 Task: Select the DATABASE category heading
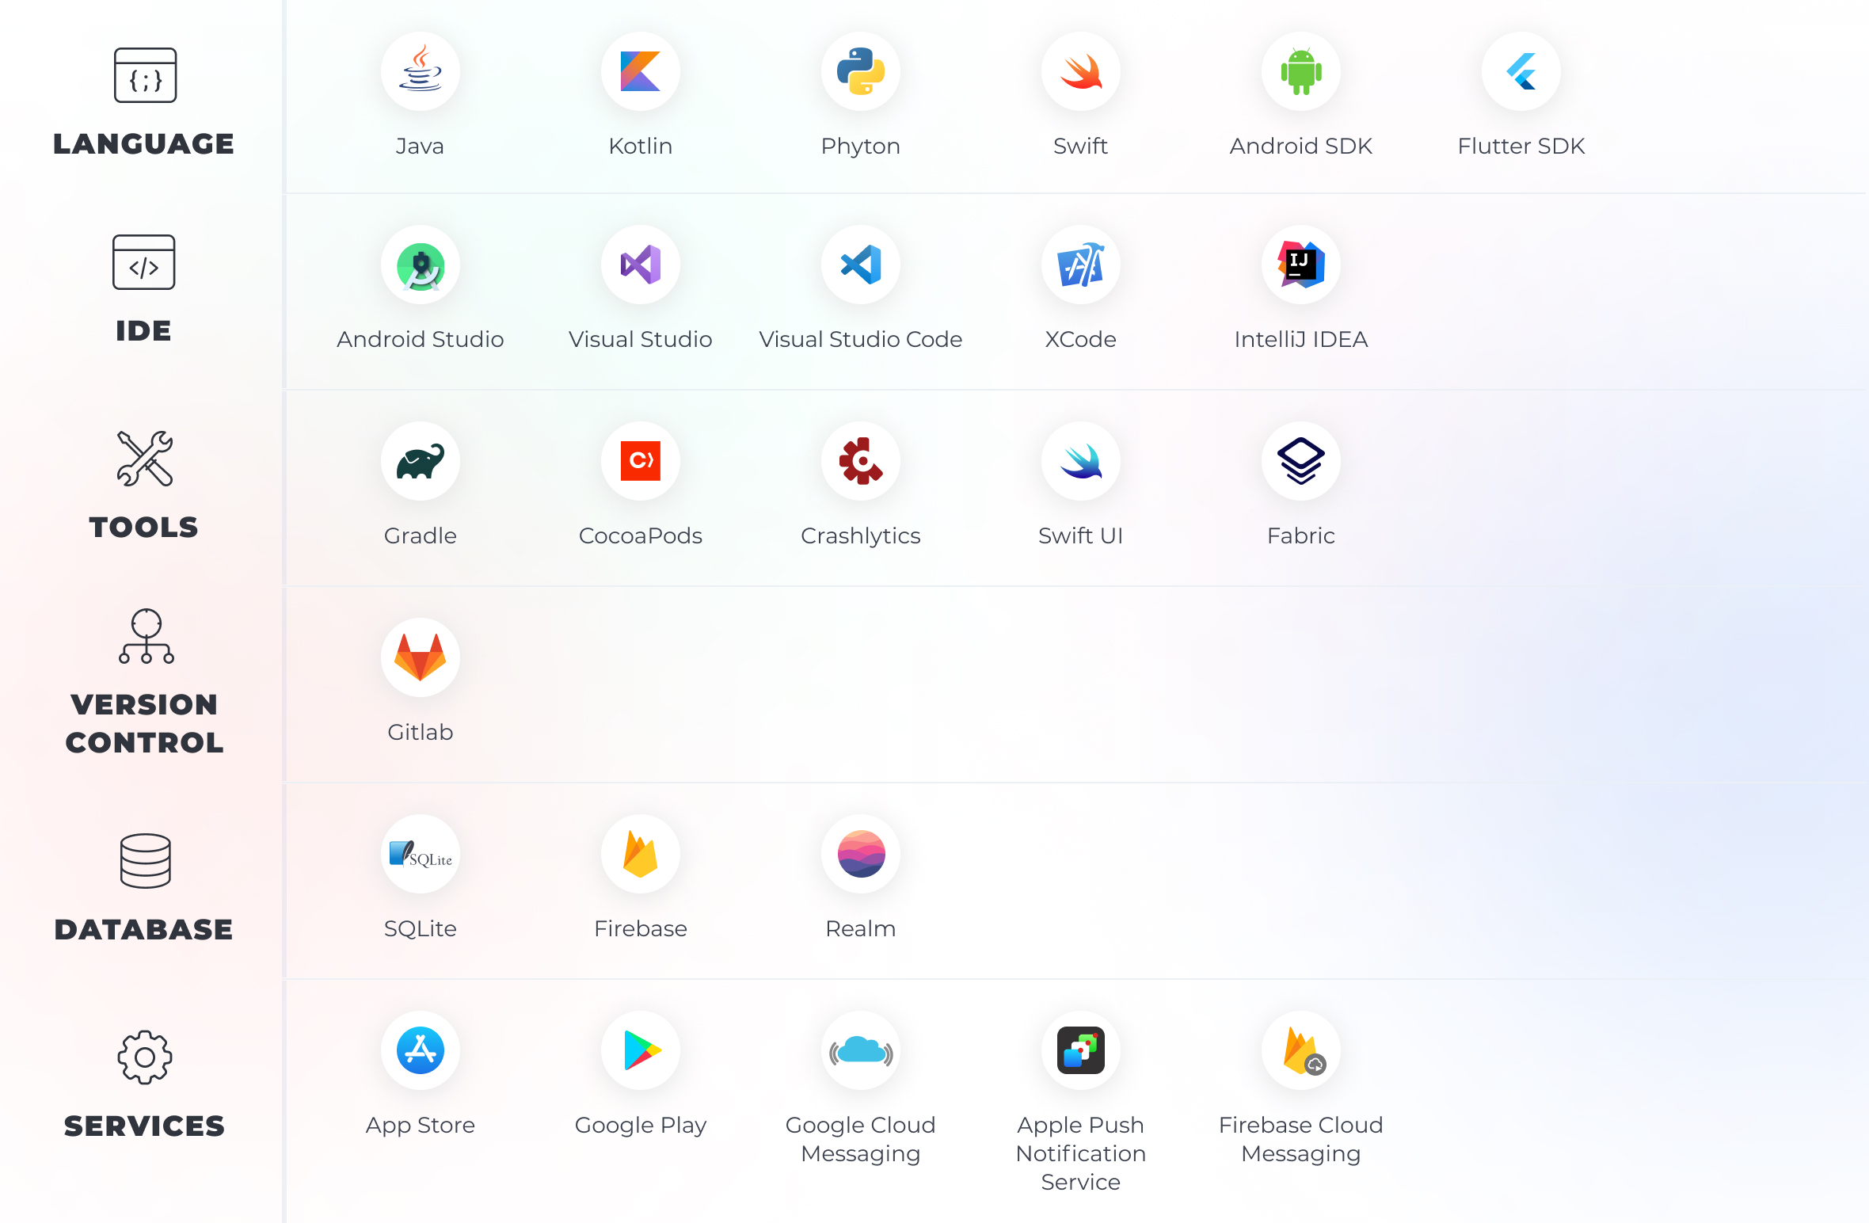pyautogui.click(x=144, y=930)
